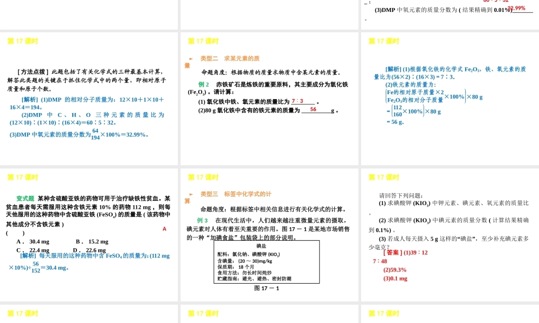
Task: Click the red answer '(2)59.3%'
Action: 395,270
